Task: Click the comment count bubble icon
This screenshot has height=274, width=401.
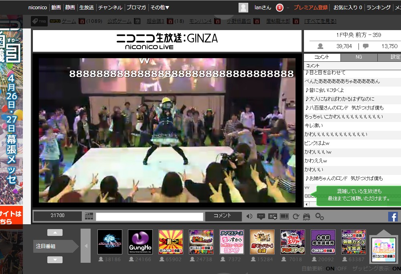Action: tap(366, 46)
